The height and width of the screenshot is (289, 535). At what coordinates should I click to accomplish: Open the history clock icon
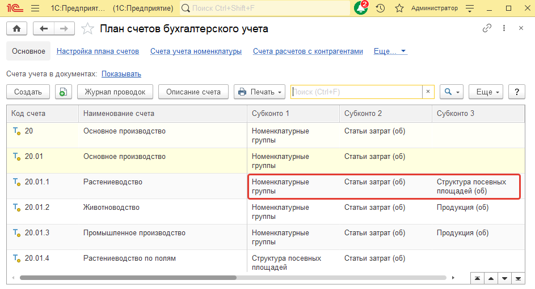381,8
